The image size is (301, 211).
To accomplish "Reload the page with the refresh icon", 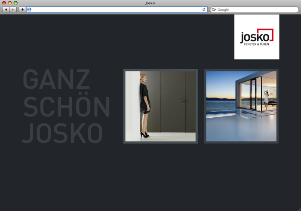I will tap(204, 9).
